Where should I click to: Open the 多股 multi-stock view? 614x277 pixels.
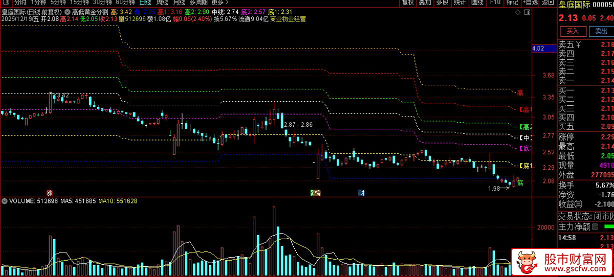442,3
